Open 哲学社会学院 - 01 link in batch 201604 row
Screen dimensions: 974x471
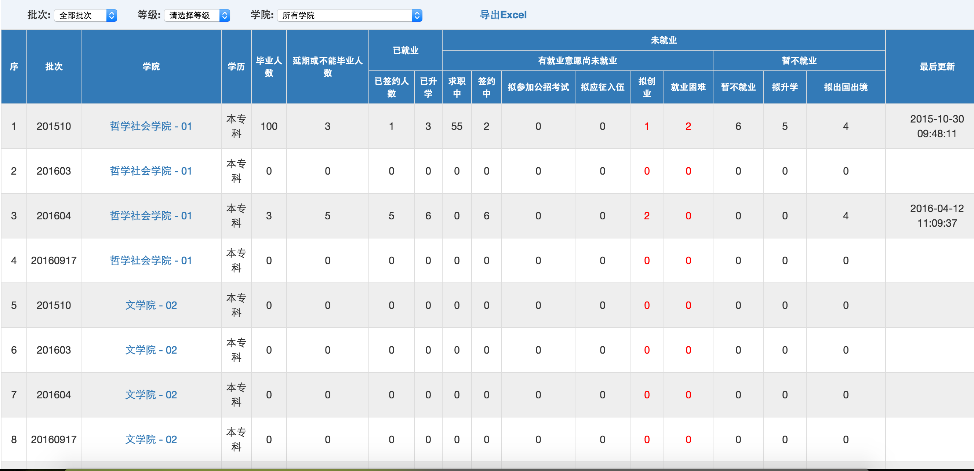pyautogui.click(x=151, y=216)
